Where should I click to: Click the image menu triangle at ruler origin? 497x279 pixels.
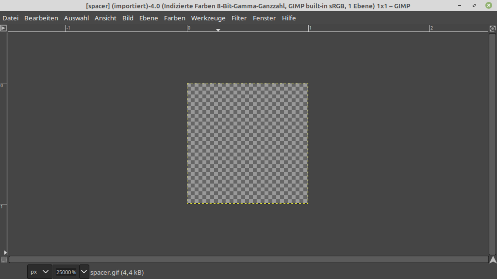click(x=3, y=28)
